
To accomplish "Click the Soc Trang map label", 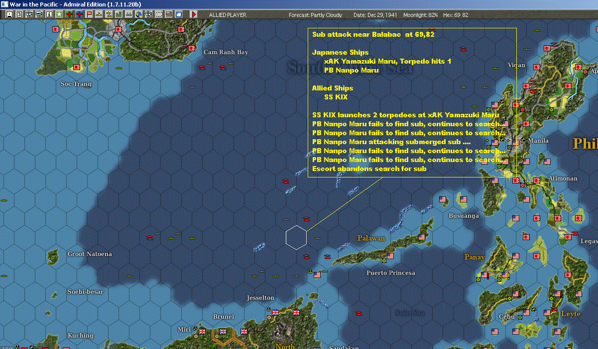I will click(x=76, y=84).
